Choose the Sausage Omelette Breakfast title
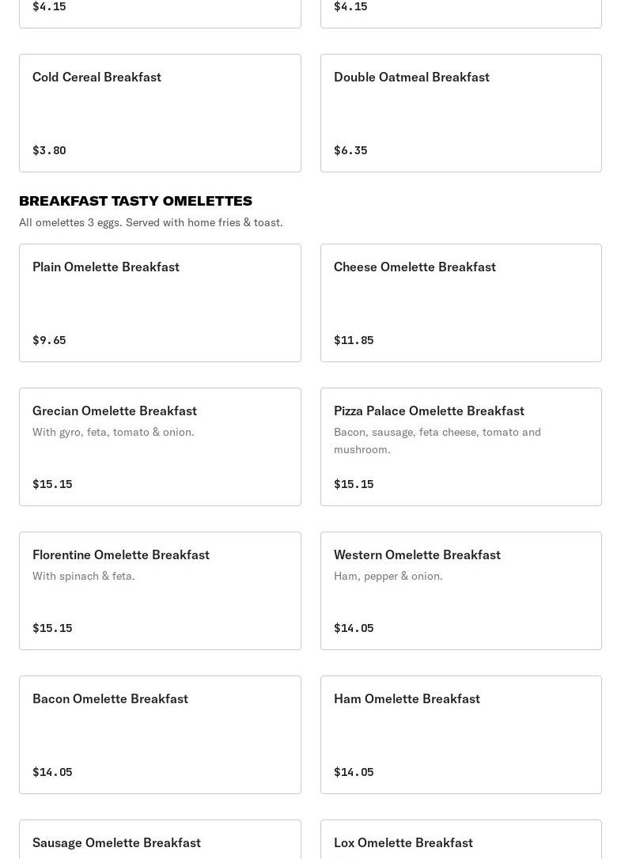Screen dimensions: 621x859 coord(116,842)
